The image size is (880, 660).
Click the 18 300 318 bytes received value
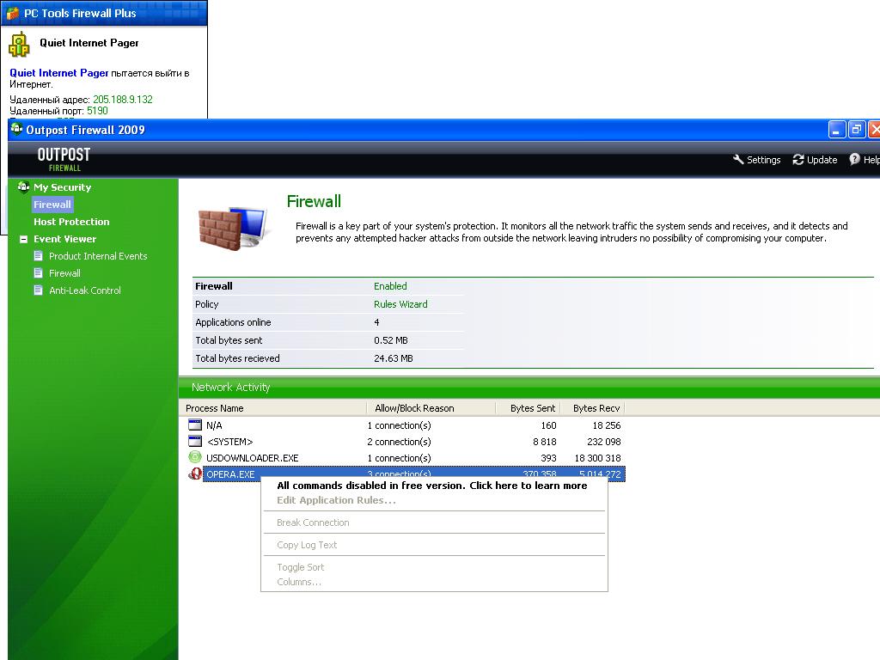(x=597, y=458)
